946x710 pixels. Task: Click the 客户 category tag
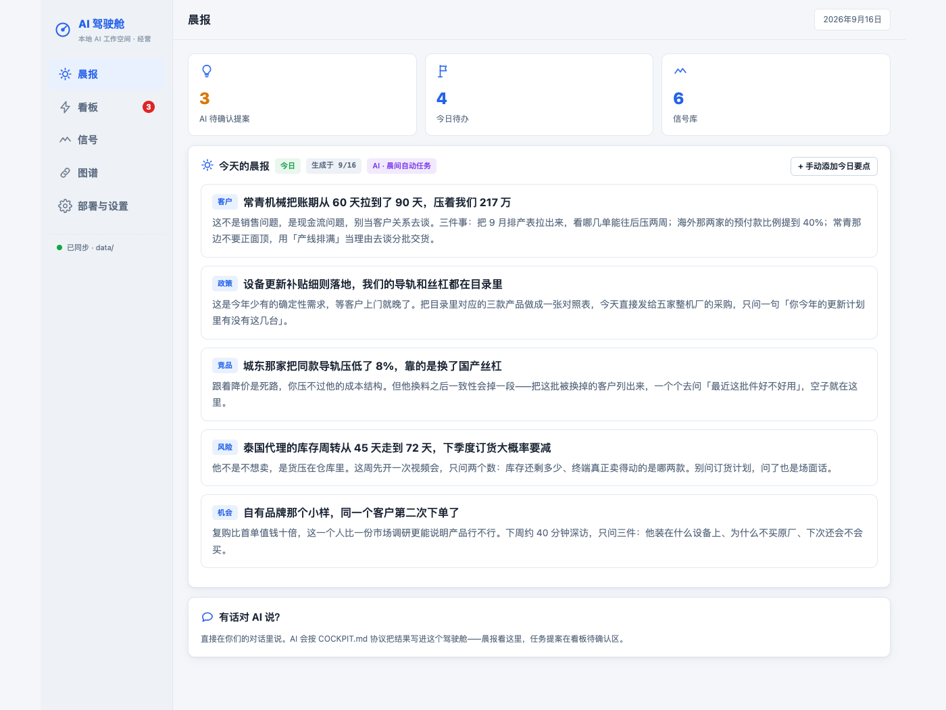[225, 202]
